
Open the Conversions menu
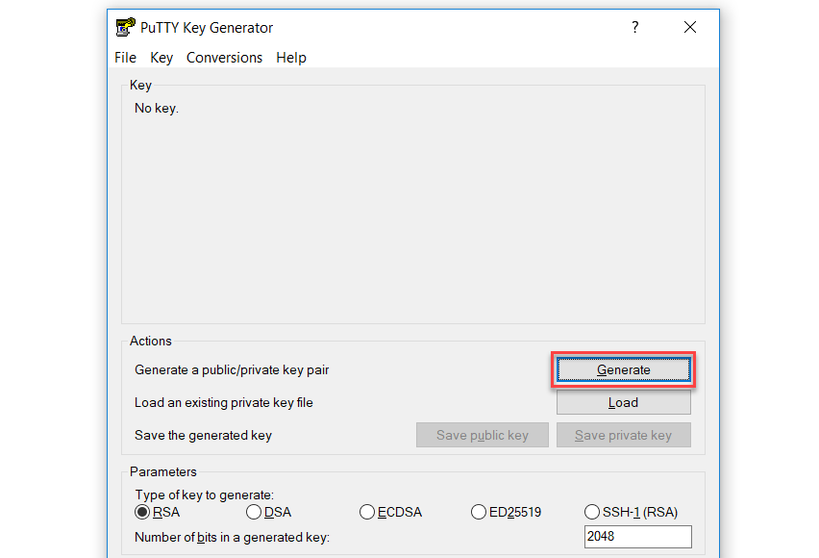point(224,58)
